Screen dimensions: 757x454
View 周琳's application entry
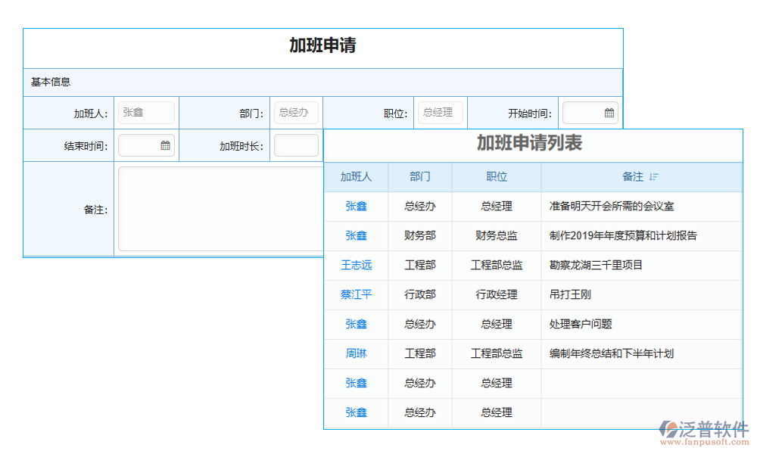point(356,353)
